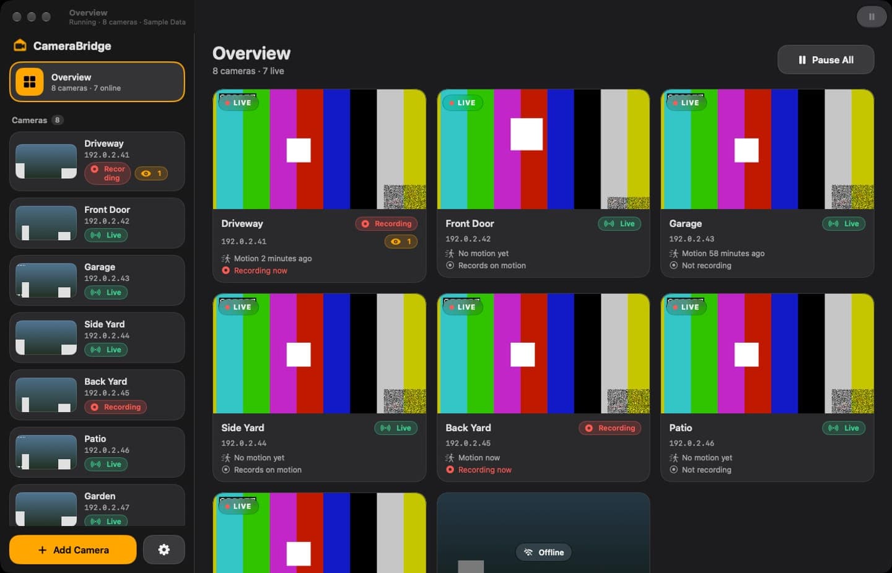Viewport: 892px width, 573px height.
Task: Select Garden camera in sidebar
Action: tap(97, 506)
